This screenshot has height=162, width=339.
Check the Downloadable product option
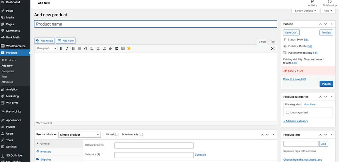[x=141, y=134]
